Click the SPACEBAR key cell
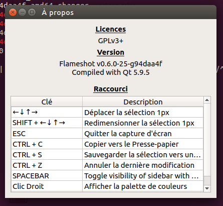Image resolution: width=223 pixels, height=206 pixels. [47, 176]
